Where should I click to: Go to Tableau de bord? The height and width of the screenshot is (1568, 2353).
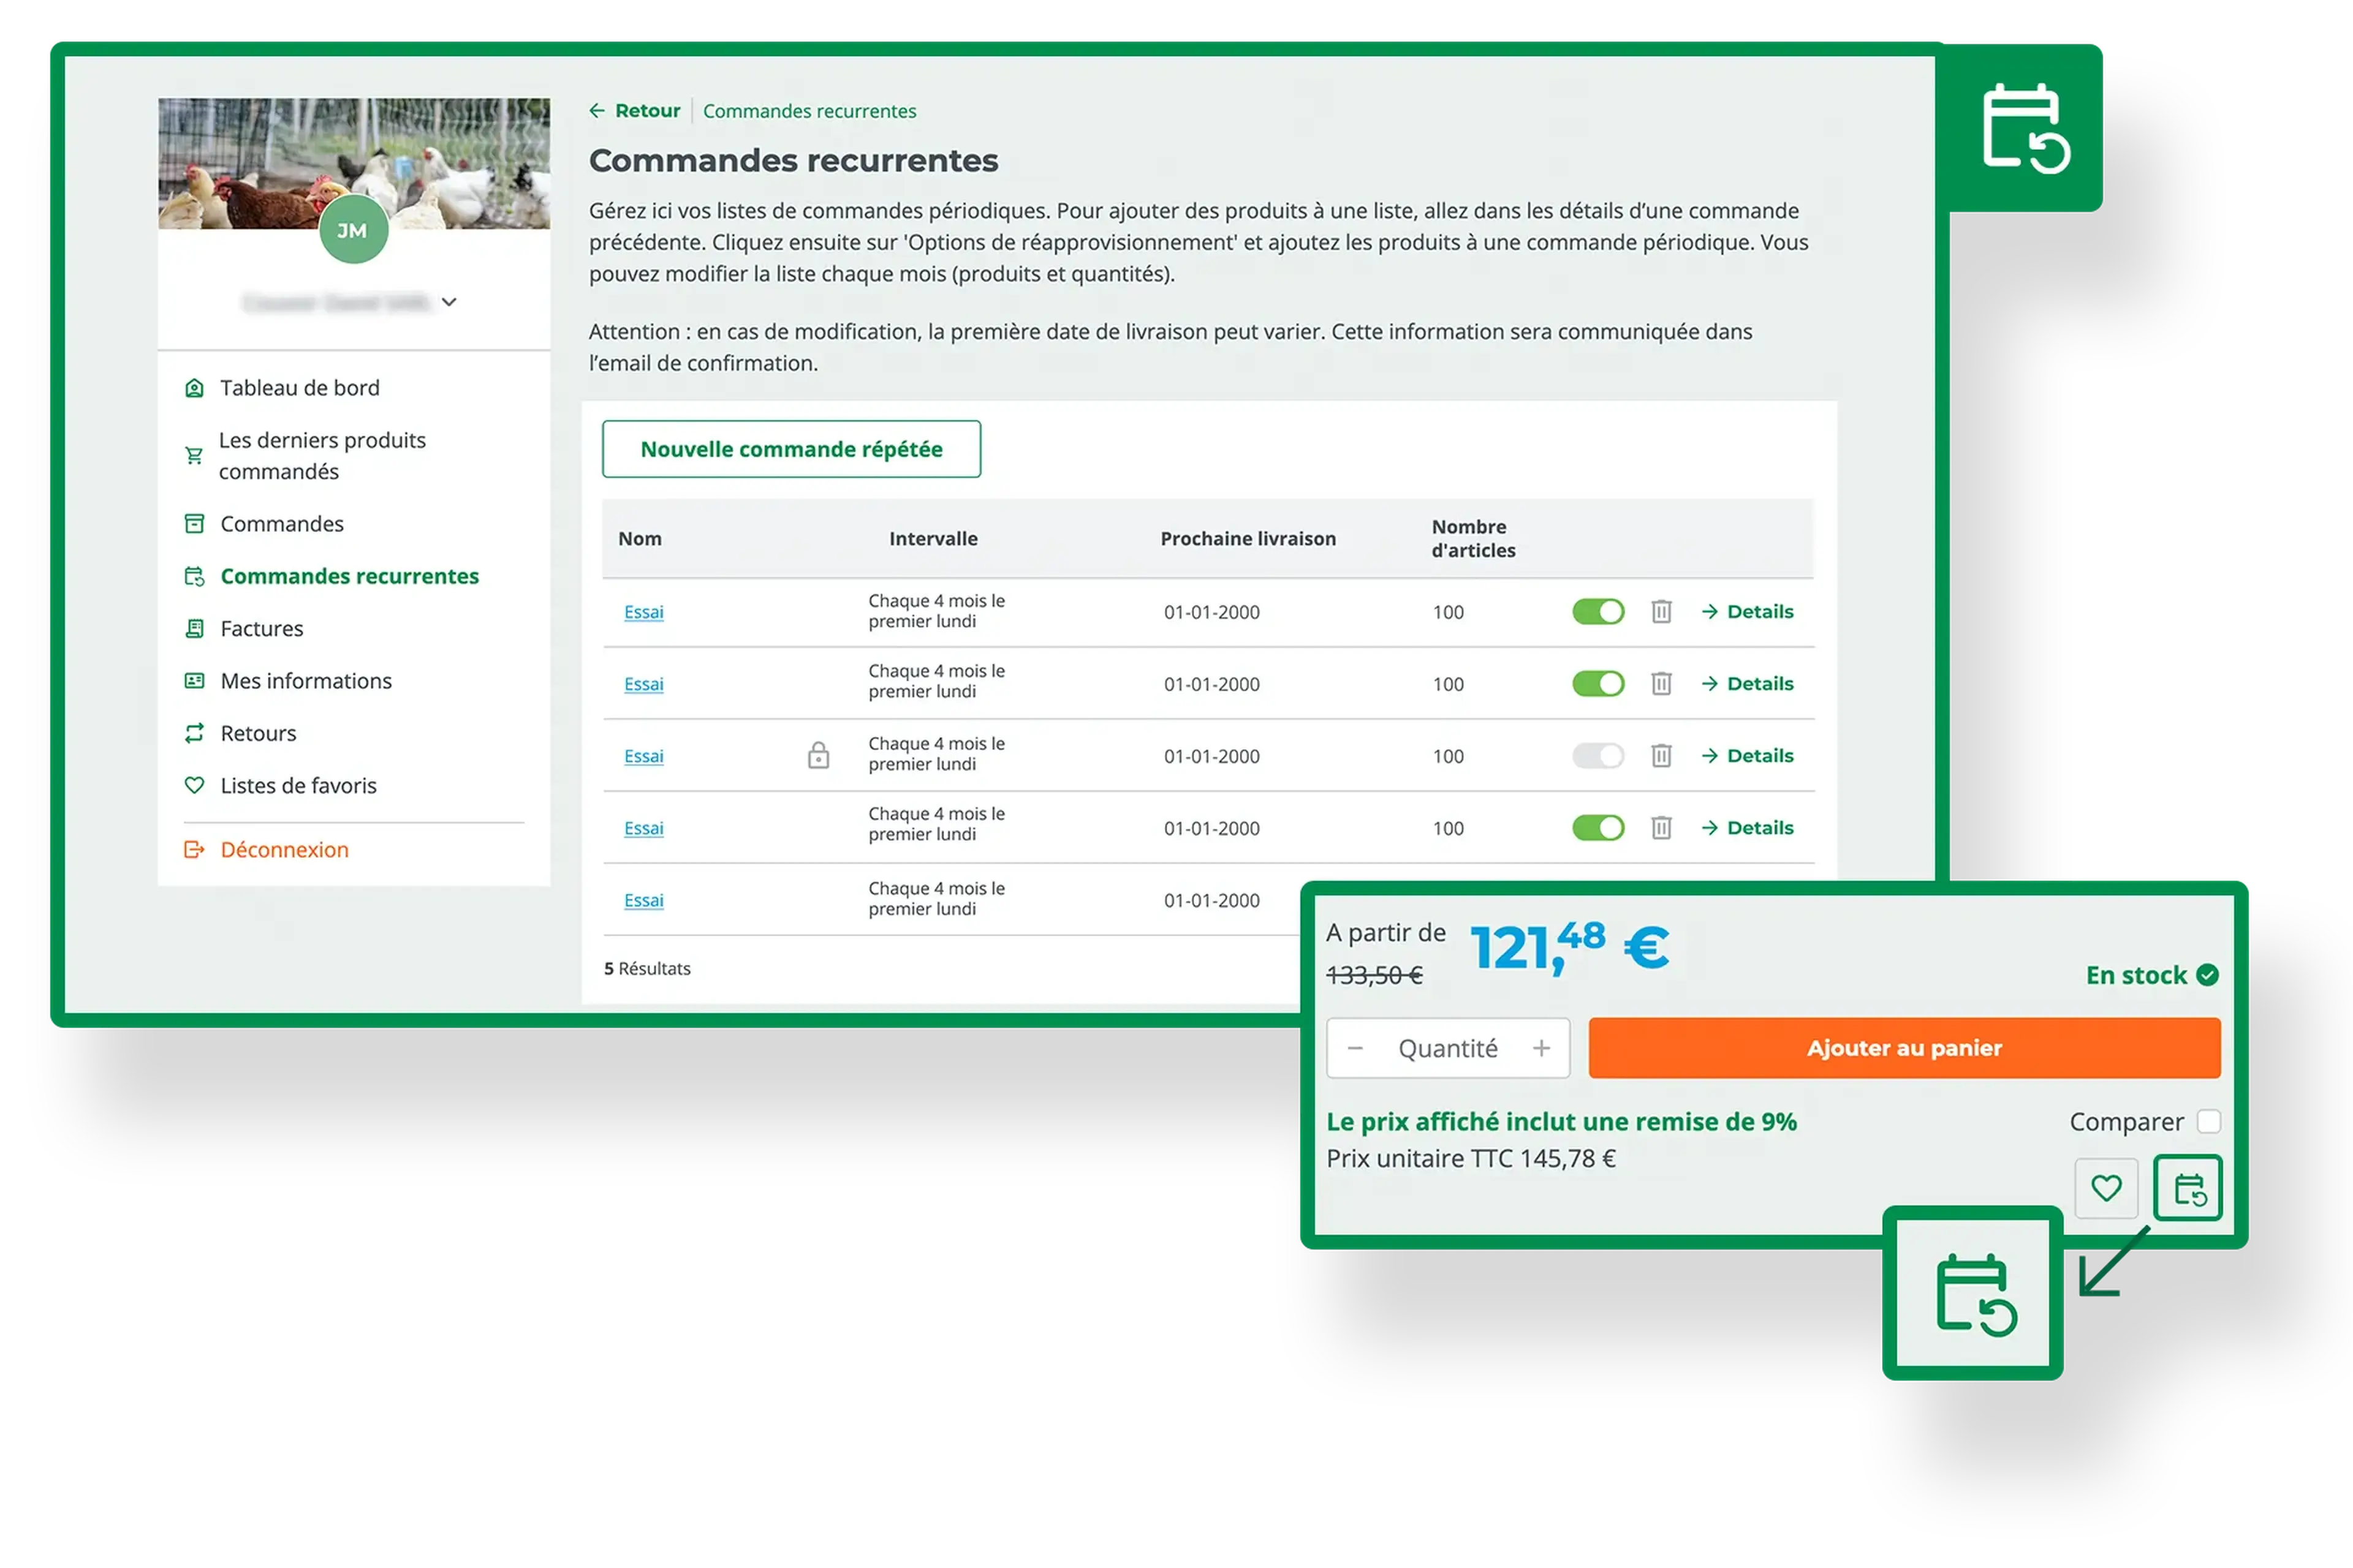coord(299,387)
